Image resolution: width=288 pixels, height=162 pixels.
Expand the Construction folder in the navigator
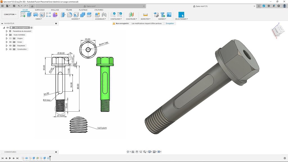tap(7, 49)
